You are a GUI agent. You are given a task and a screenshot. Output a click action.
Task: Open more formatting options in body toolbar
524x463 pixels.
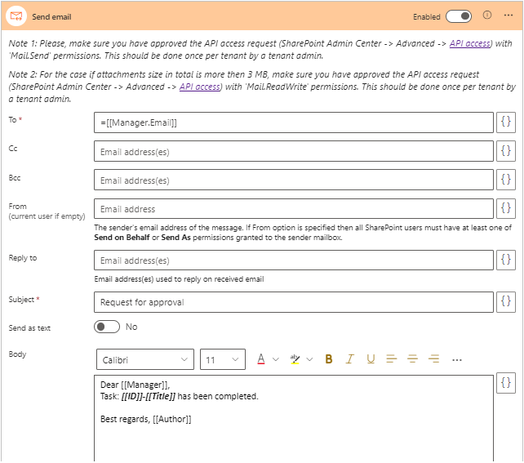[457, 360]
